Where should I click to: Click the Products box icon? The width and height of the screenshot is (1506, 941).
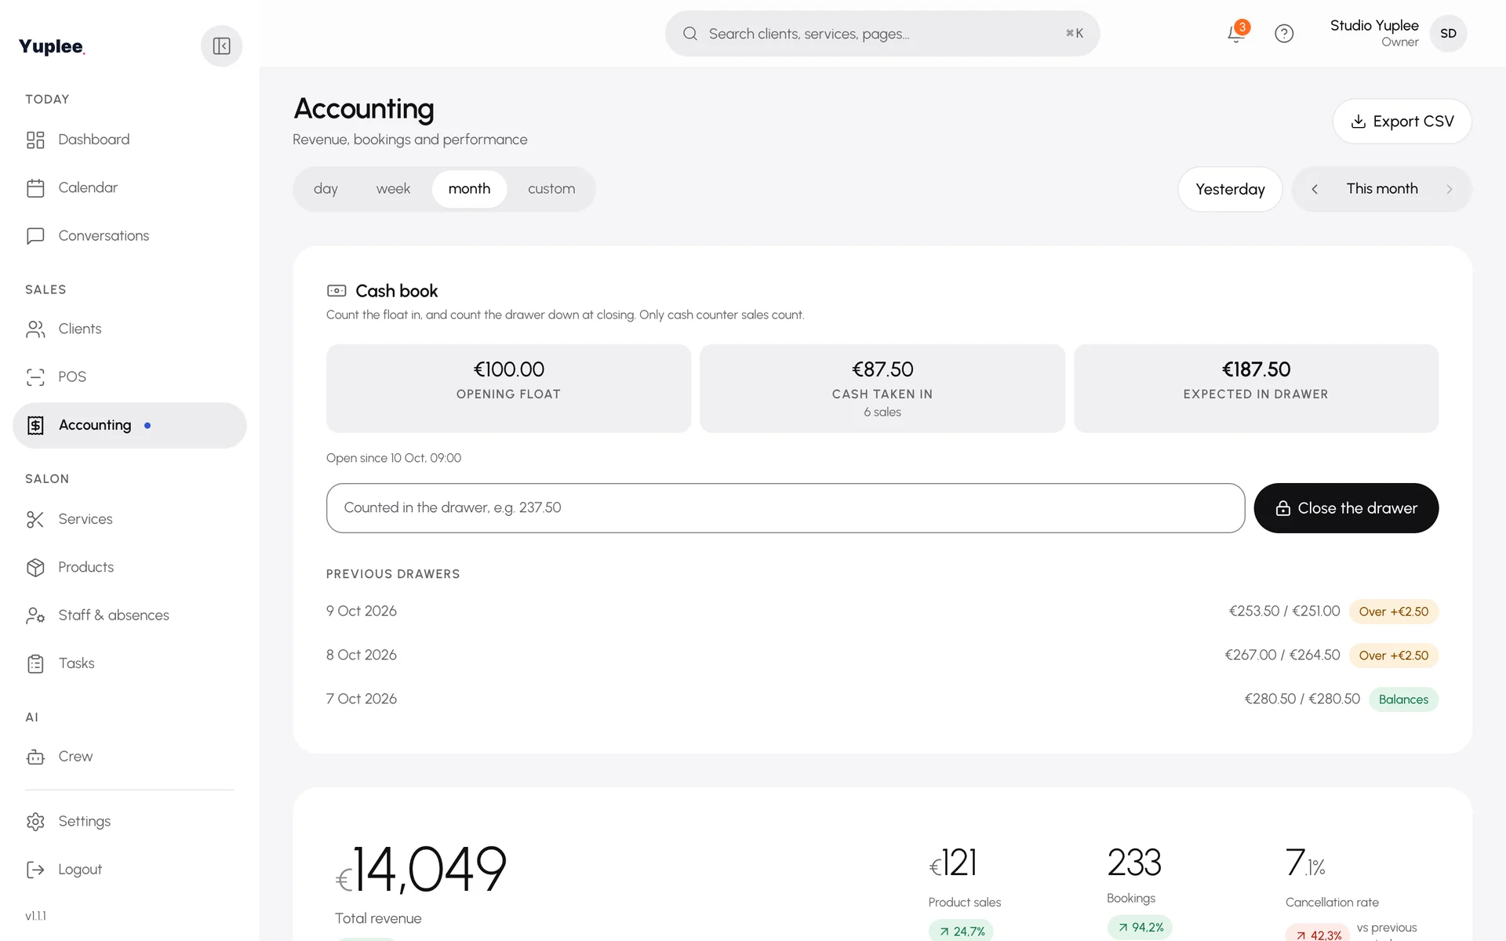tap(35, 568)
